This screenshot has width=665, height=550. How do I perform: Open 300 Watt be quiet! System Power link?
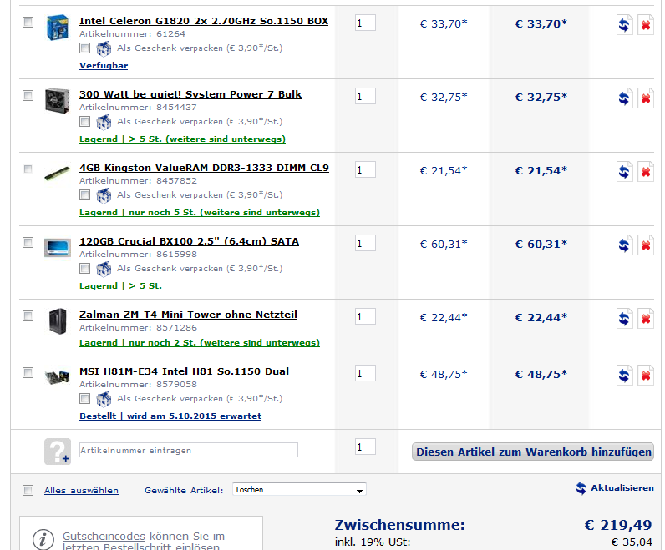click(x=190, y=94)
